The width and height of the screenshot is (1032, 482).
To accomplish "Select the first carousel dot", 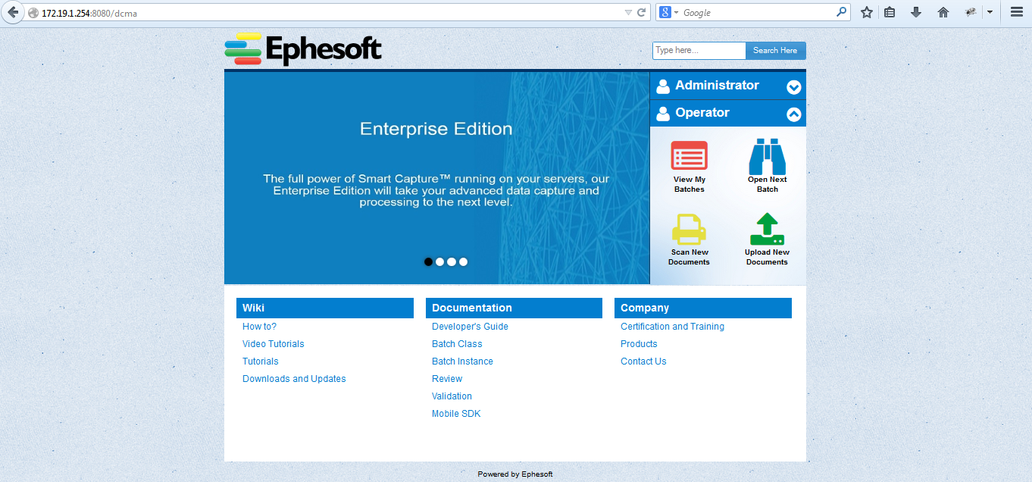I will point(428,261).
